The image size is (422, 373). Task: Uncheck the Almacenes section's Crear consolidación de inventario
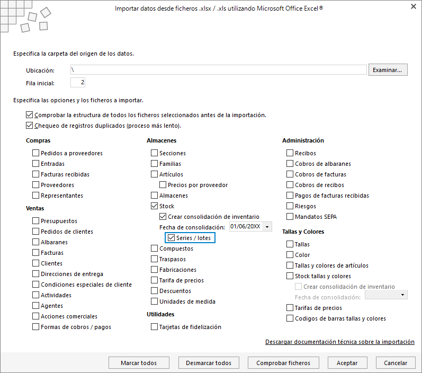163,217
